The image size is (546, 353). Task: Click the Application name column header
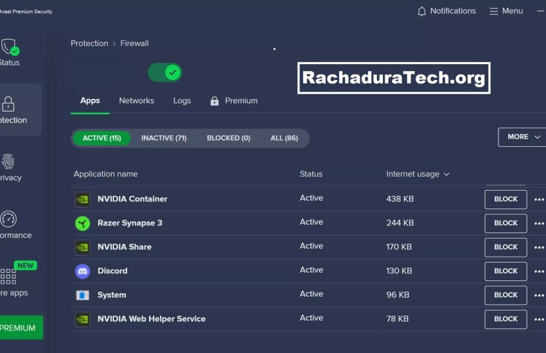coord(105,174)
